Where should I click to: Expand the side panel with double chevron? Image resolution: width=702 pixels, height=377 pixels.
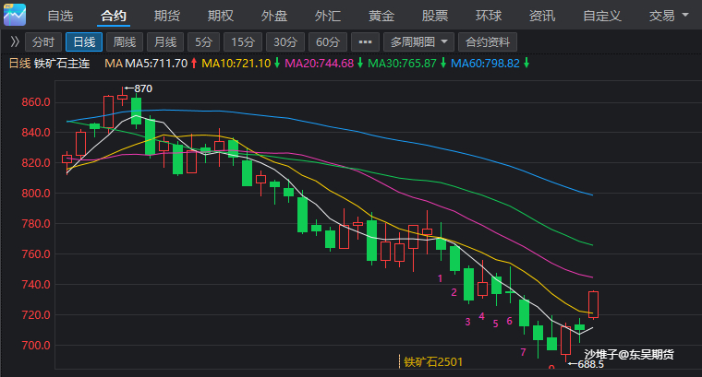coord(15,42)
